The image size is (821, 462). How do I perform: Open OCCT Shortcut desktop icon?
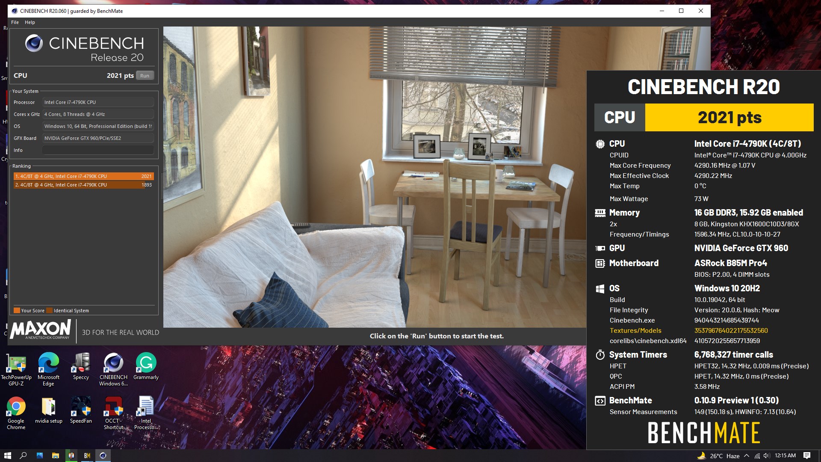tap(113, 413)
